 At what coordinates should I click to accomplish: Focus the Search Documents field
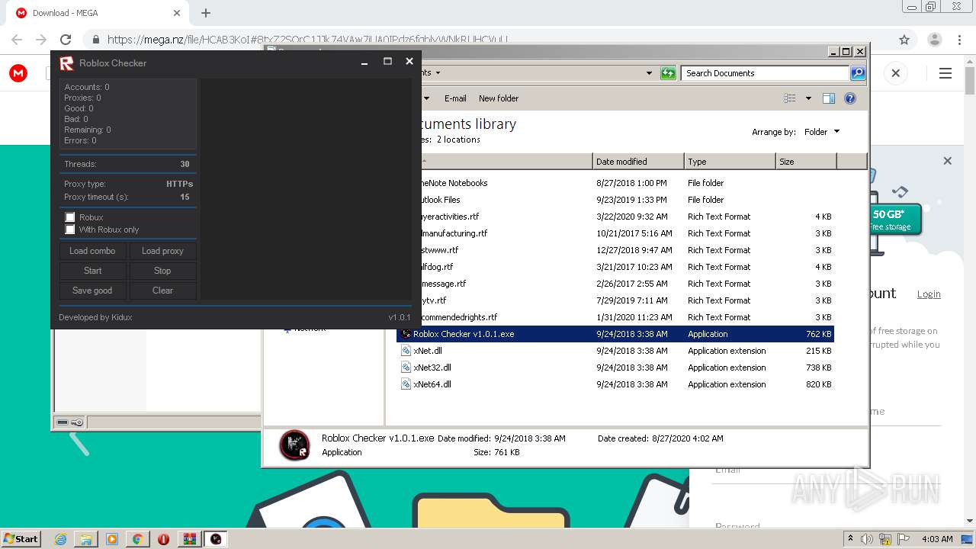click(765, 73)
